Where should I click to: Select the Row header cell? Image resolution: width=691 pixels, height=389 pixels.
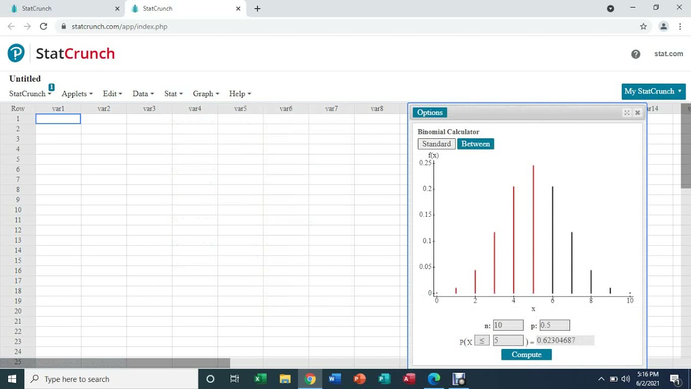point(18,109)
